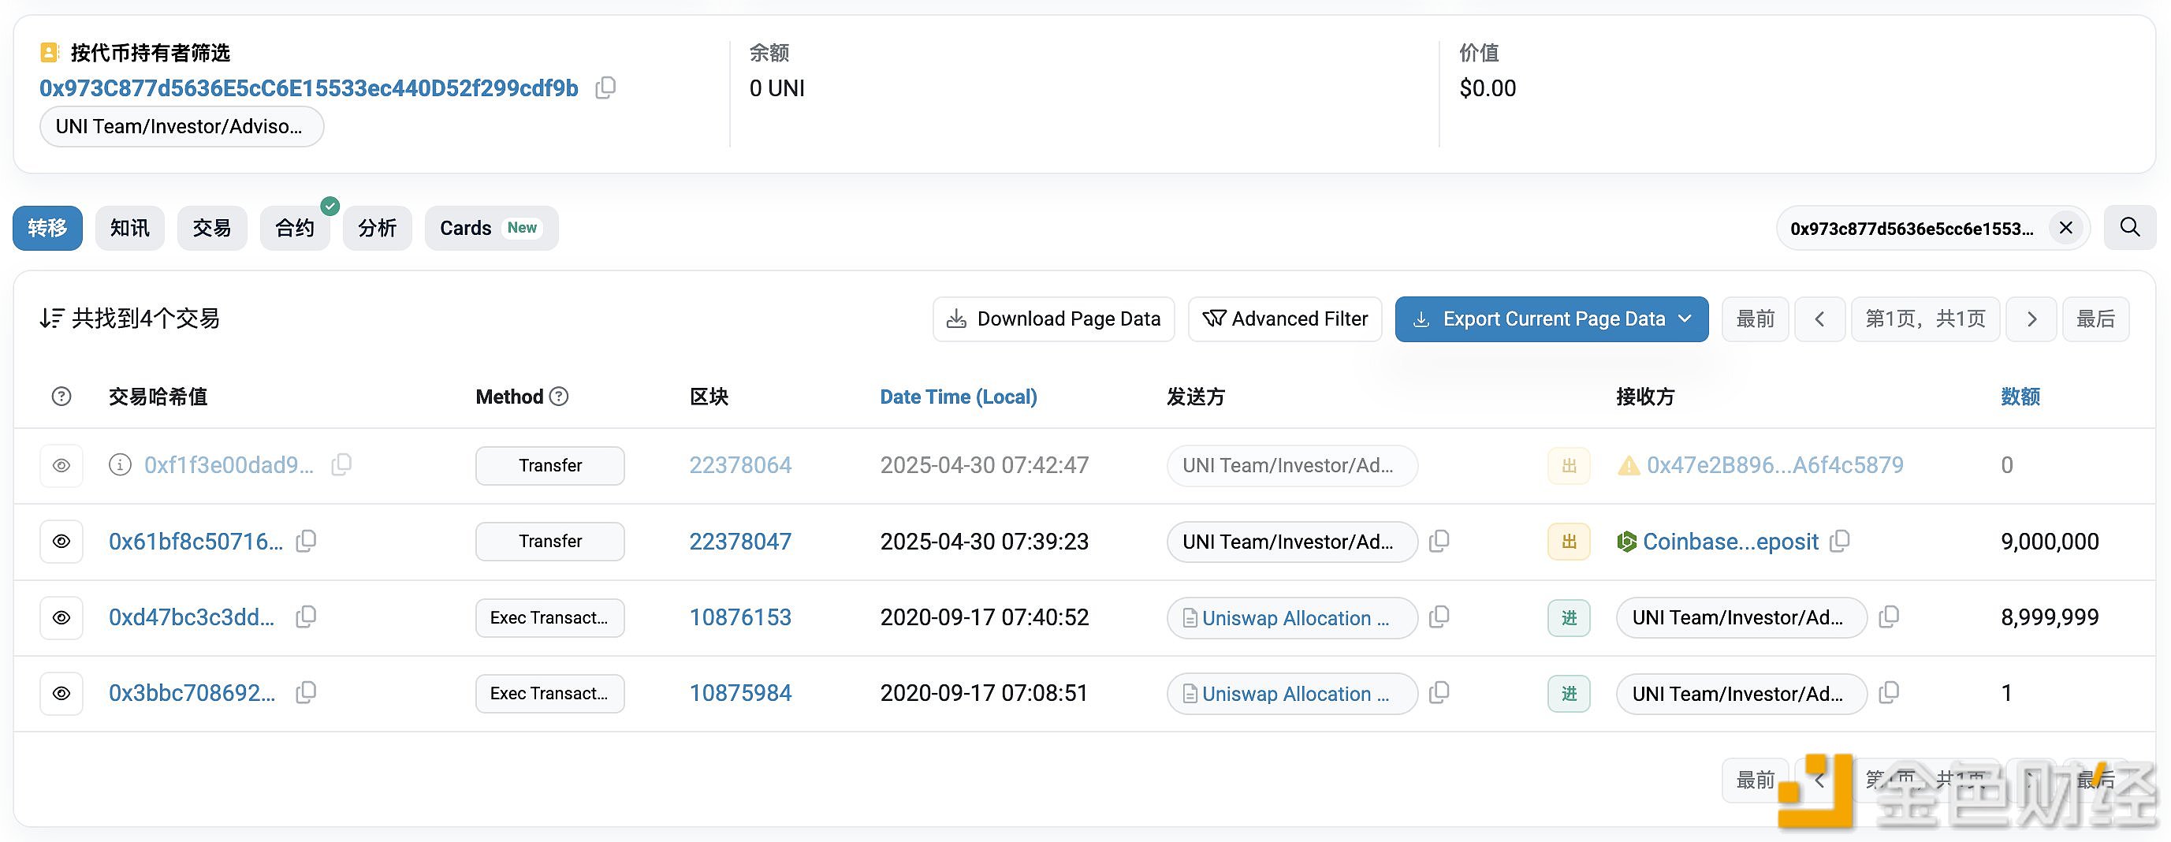Open the search magnifier icon
The width and height of the screenshot is (2171, 842).
coord(2129,228)
